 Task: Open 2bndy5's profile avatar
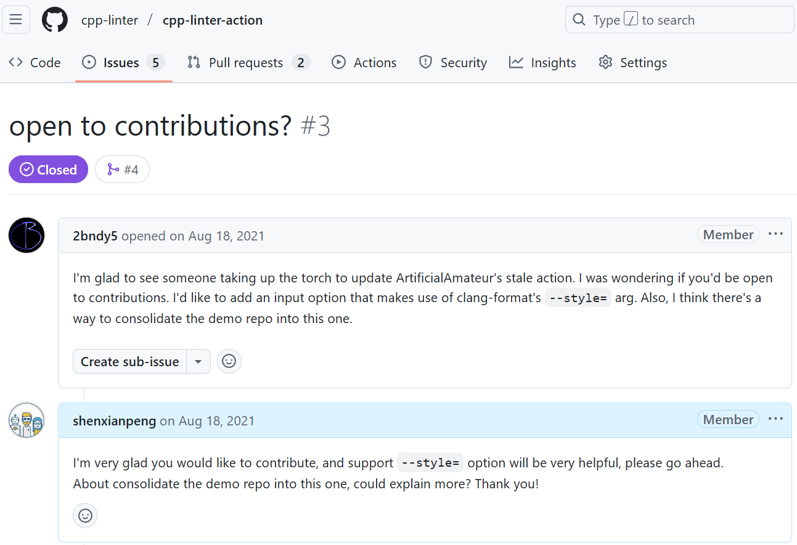pos(27,235)
